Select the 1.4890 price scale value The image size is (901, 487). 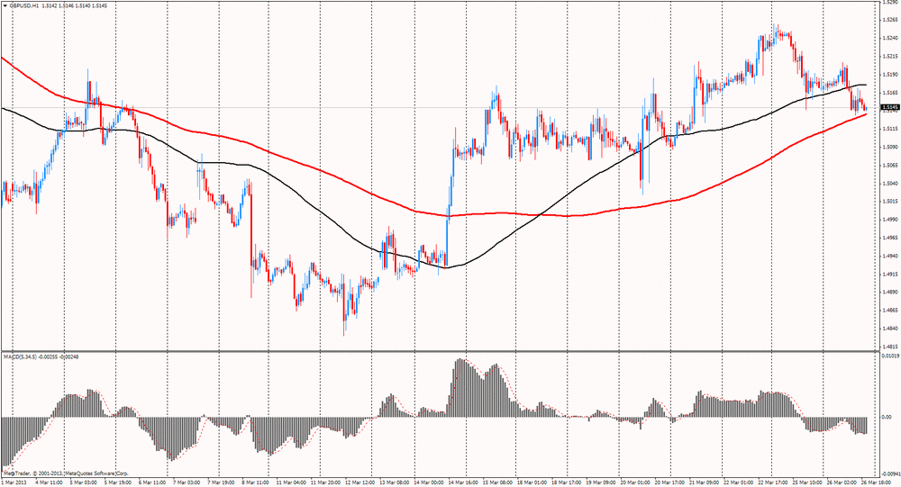[889, 293]
